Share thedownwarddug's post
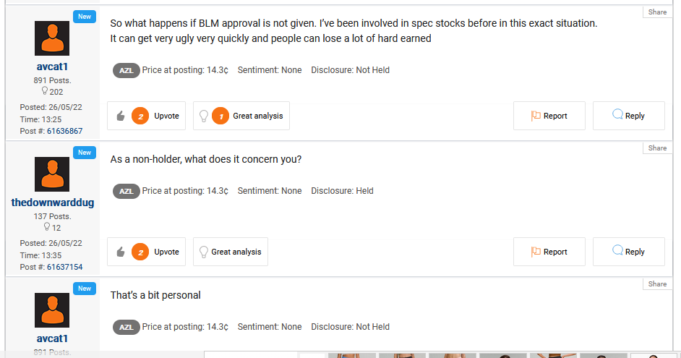Image resolution: width=681 pixels, height=358 pixels. click(657, 148)
